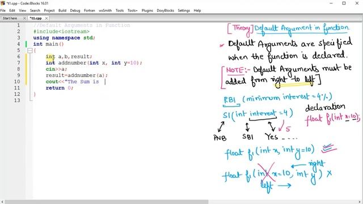Click the Code::Blocks app icon in title bar
The height and width of the screenshot is (204, 363).
[3, 3]
